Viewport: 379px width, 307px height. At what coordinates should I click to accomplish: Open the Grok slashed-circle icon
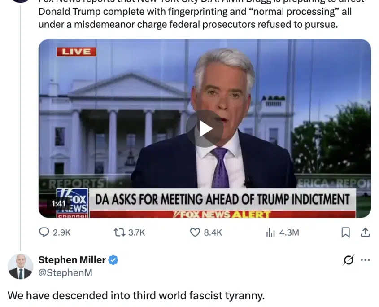pyautogui.click(x=349, y=260)
